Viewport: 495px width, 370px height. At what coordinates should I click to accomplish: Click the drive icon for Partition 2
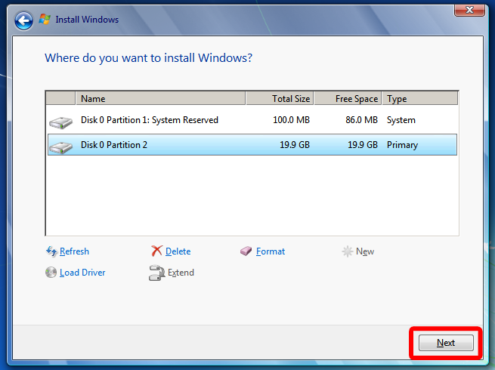pyautogui.click(x=61, y=147)
